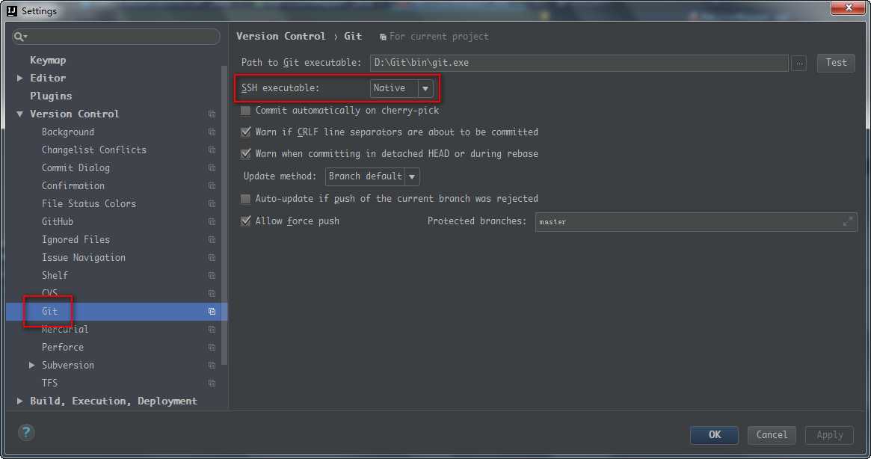This screenshot has width=871, height=459.
Task: Click Version Control breadcrumb link
Action: [x=281, y=37]
